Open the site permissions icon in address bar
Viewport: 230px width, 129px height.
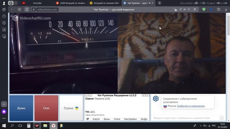click(x=175, y=10)
